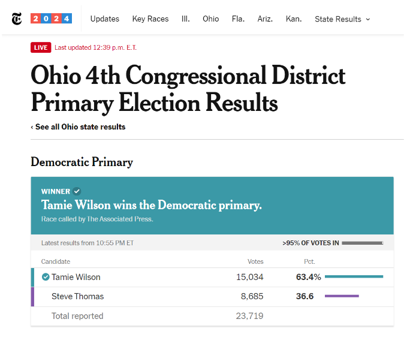Viewport: 410px width, 337px height.
Task: Click Tamie Wilson's teal percentage bar
Action: (354, 276)
